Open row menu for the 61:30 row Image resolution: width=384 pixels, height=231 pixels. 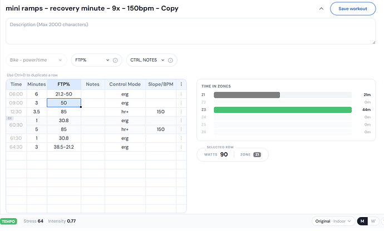[x=181, y=138]
